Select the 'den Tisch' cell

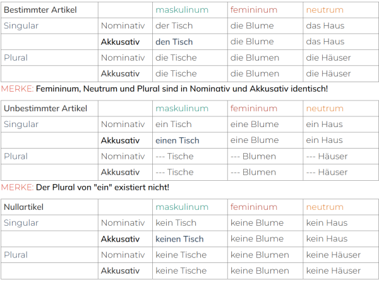(x=190, y=42)
